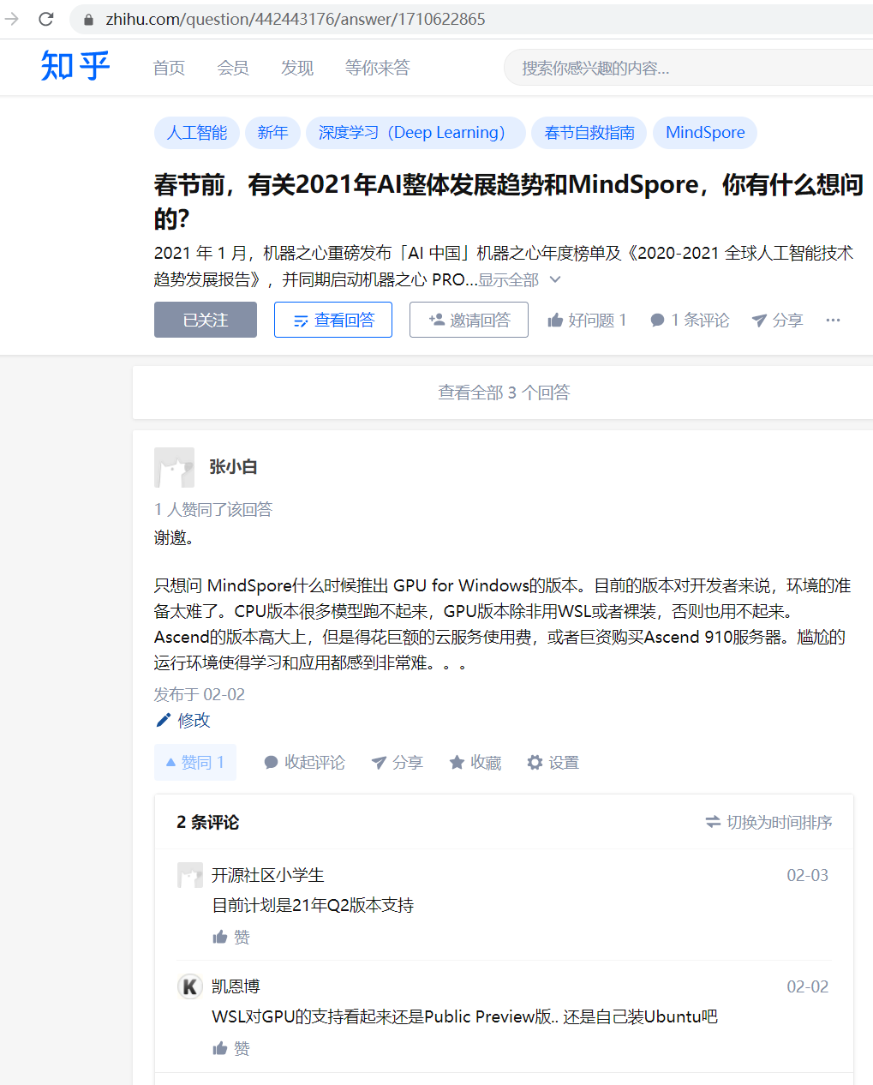
Task: Click 查看全部 3 个回答
Action: (504, 393)
